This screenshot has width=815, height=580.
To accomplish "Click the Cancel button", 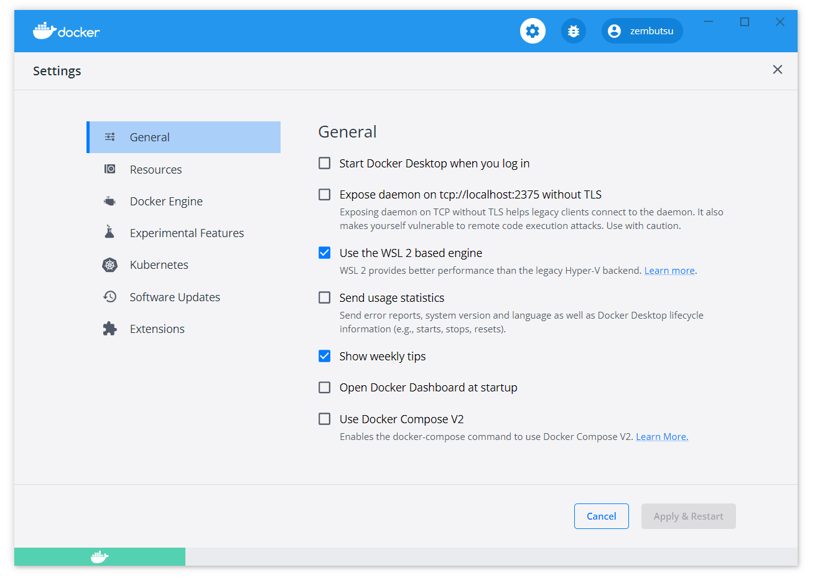I will click(602, 516).
